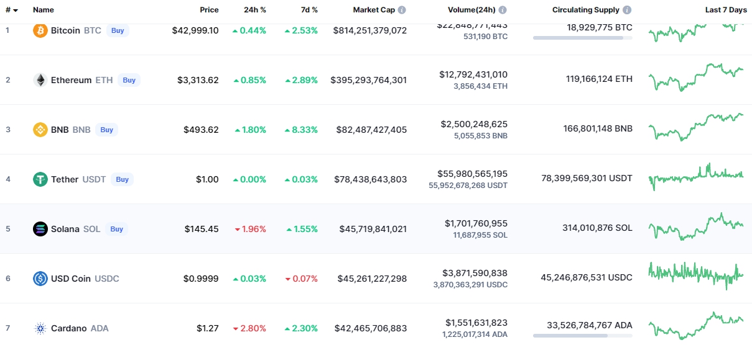Sort table by 24h % column
Screen dimensions: 752x345
click(254, 10)
